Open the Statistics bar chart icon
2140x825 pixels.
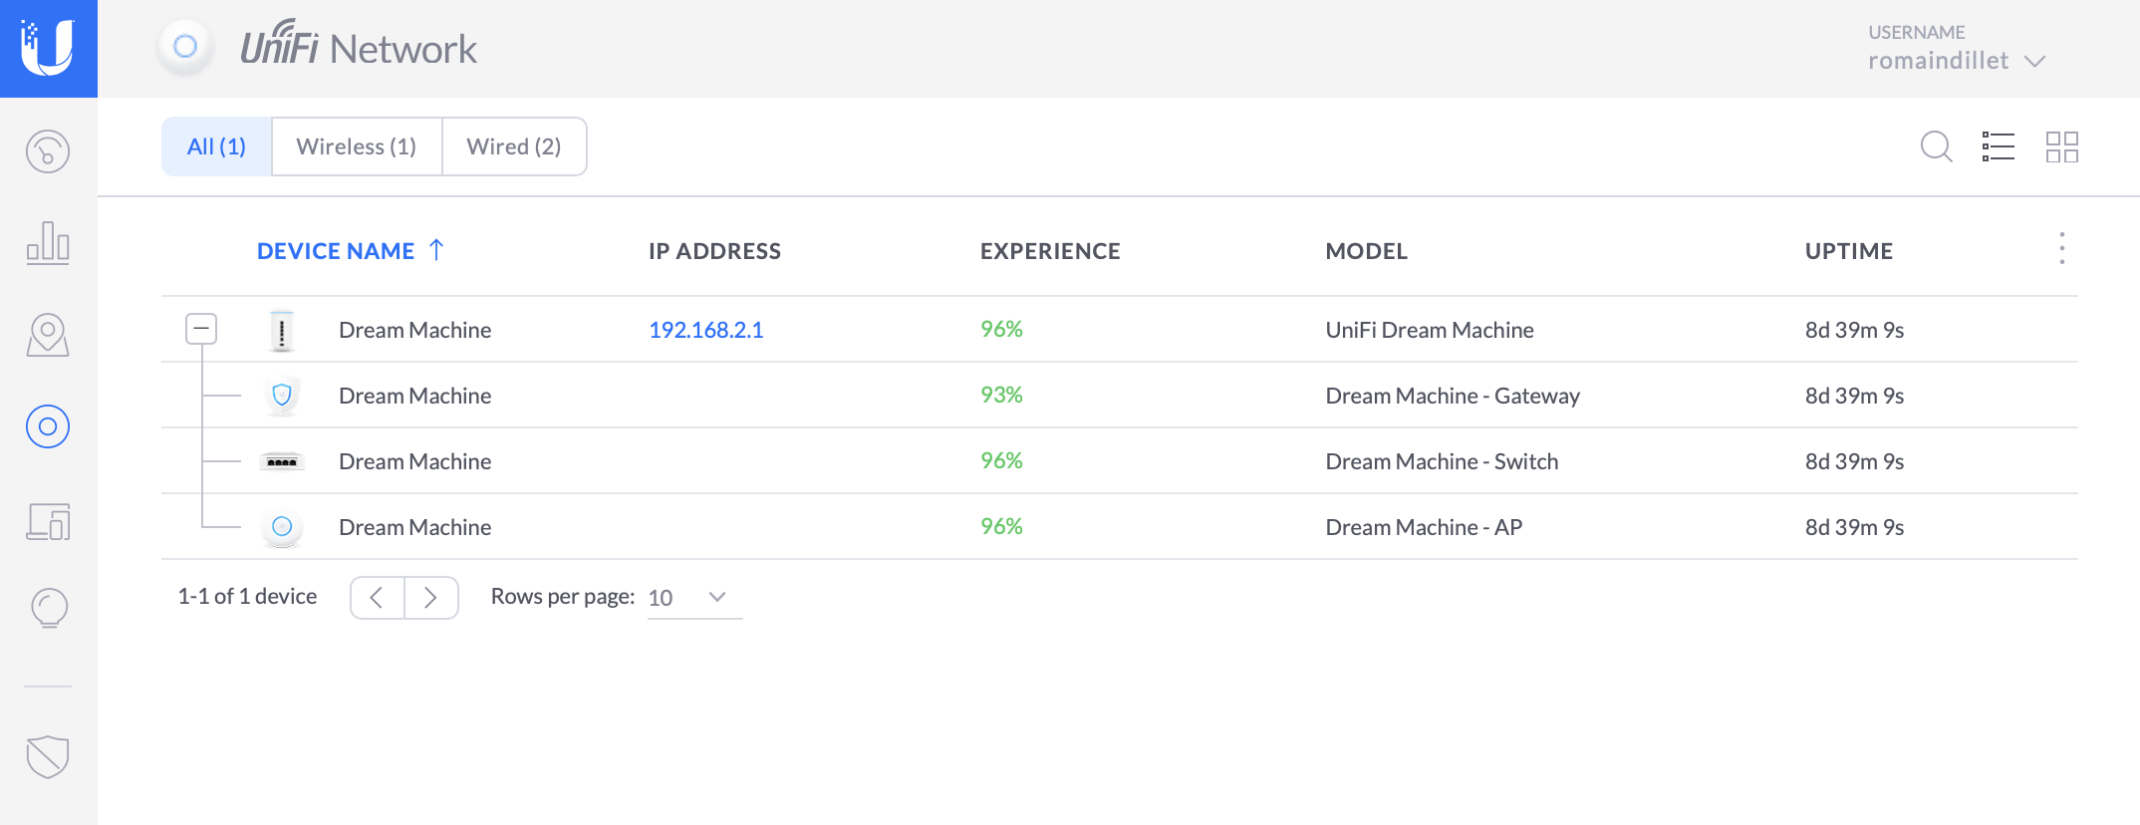pyautogui.click(x=48, y=242)
